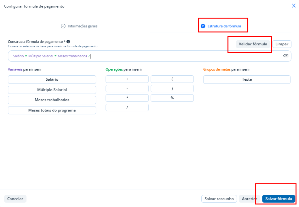
Task: Insert the Teste goal group
Action: click(247, 79)
